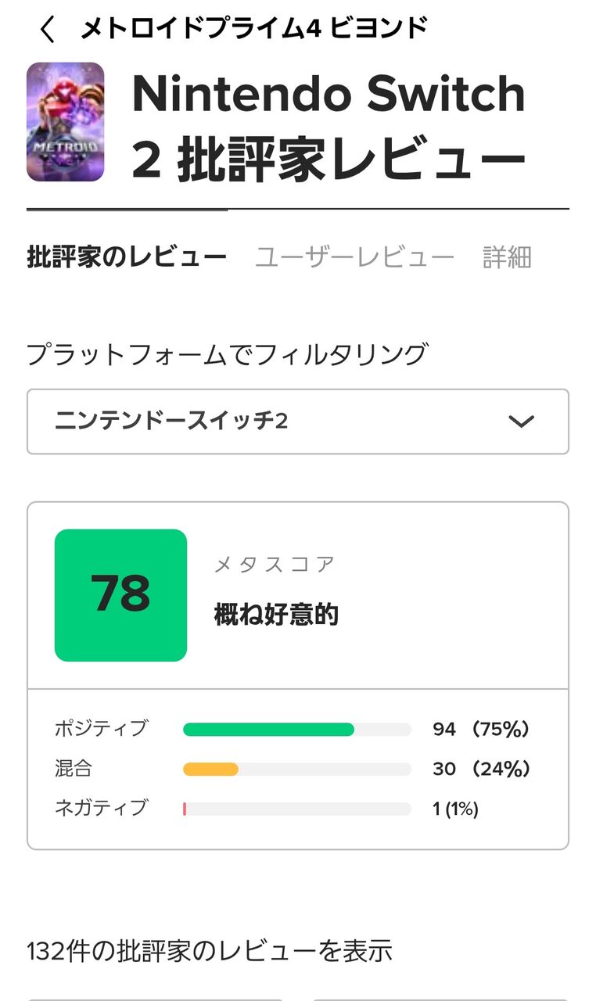The width and height of the screenshot is (596, 1001).
Task: Switch to the ユーザーレビュー tab
Action: (x=354, y=257)
